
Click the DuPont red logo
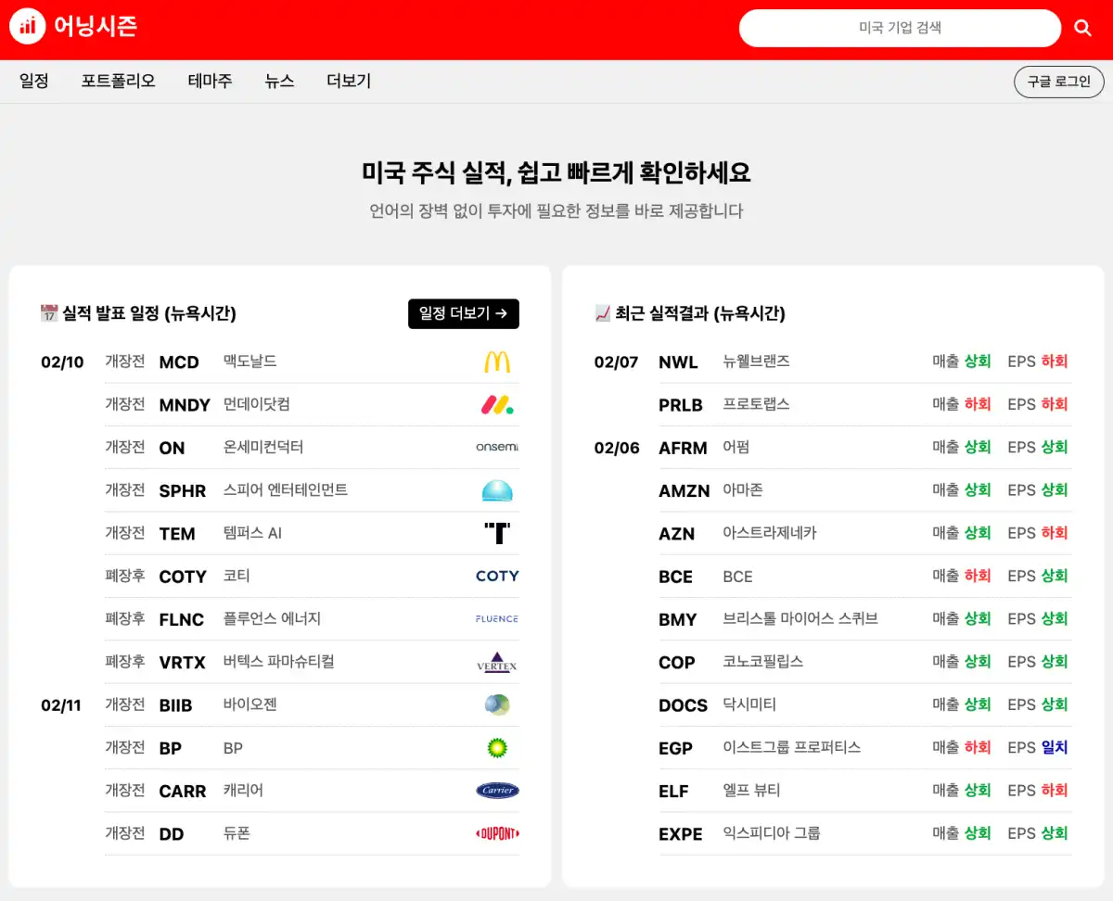tap(497, 833)
